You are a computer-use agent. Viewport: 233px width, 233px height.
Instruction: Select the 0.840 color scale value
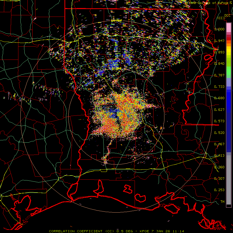(x=219, y=64)
